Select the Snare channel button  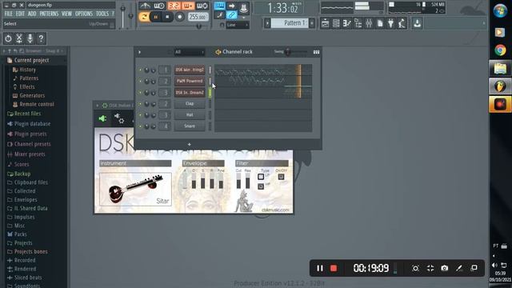[190, 126]
